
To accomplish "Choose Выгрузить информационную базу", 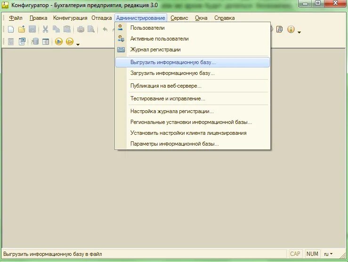I will tap(193, 62).
